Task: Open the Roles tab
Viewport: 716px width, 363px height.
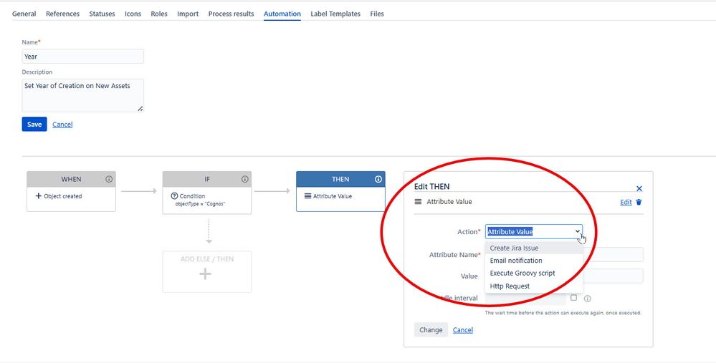Action: 159,14
